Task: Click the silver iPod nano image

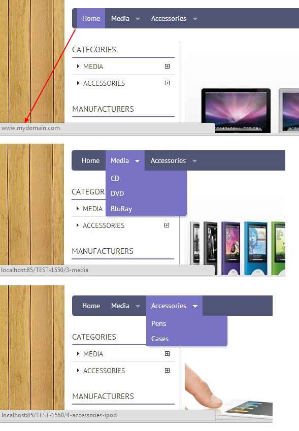Action: pos(195,248)
